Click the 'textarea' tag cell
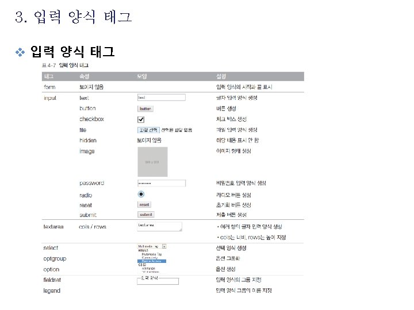 (53, 227)
